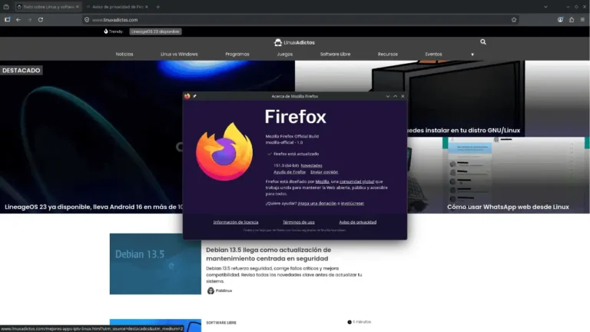
Task: Maximize the About Mozilla Firefox dialog
Action: [395, 96]
